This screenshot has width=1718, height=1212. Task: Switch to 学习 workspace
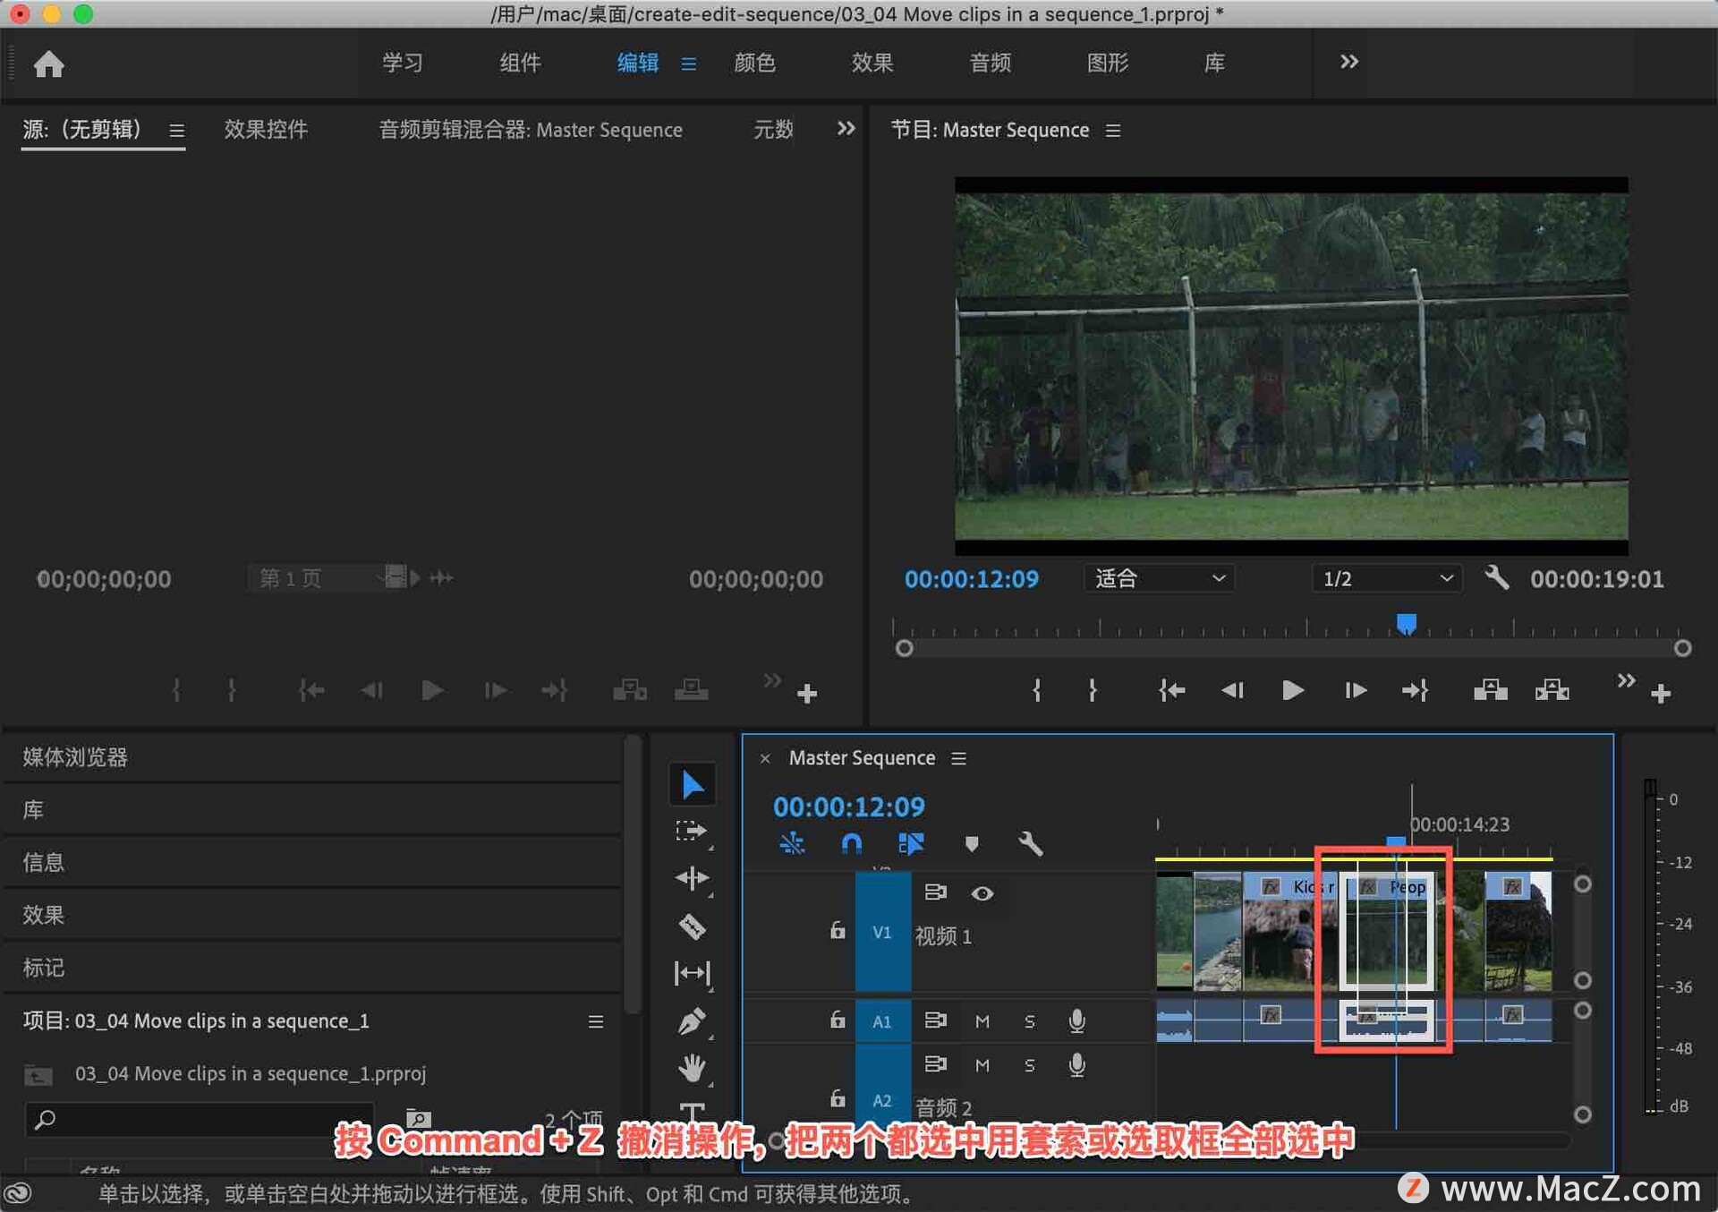[x=402, y=63]
